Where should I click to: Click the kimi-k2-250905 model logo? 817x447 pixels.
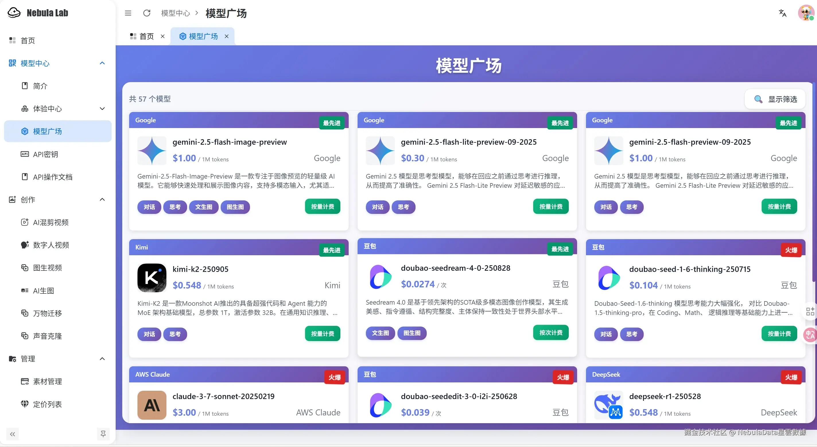click(152, 278)
